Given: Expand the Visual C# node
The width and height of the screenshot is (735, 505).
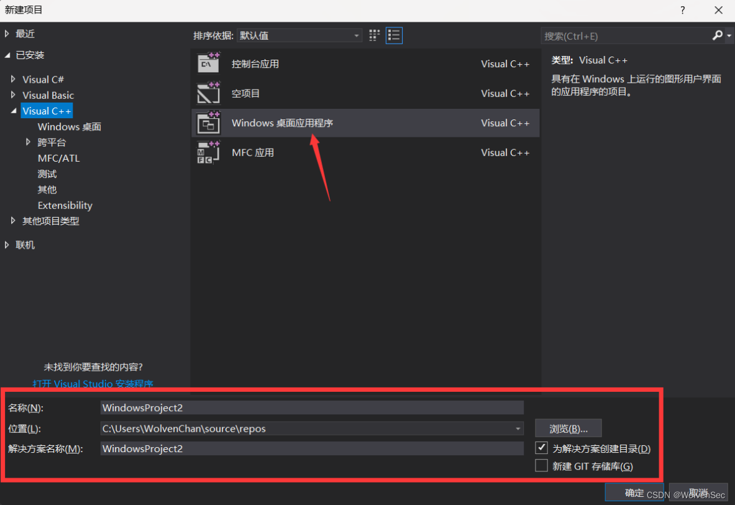Looking at the screenshot, I should pyautogui.click(x=14, y=79).
